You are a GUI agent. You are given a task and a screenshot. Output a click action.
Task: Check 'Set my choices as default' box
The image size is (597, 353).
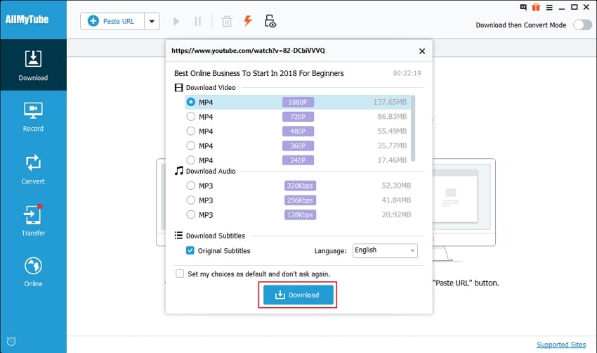tap(181, 274)
